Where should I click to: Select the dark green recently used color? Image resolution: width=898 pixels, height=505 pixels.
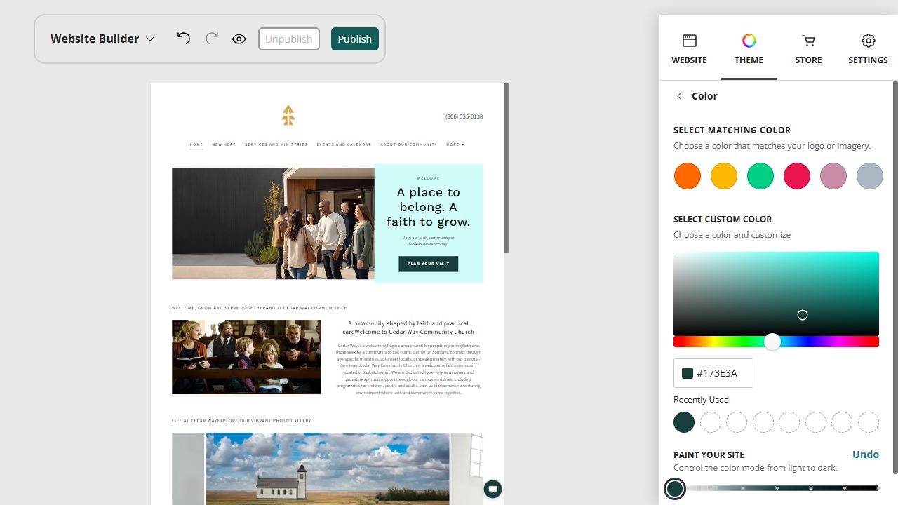684,422
